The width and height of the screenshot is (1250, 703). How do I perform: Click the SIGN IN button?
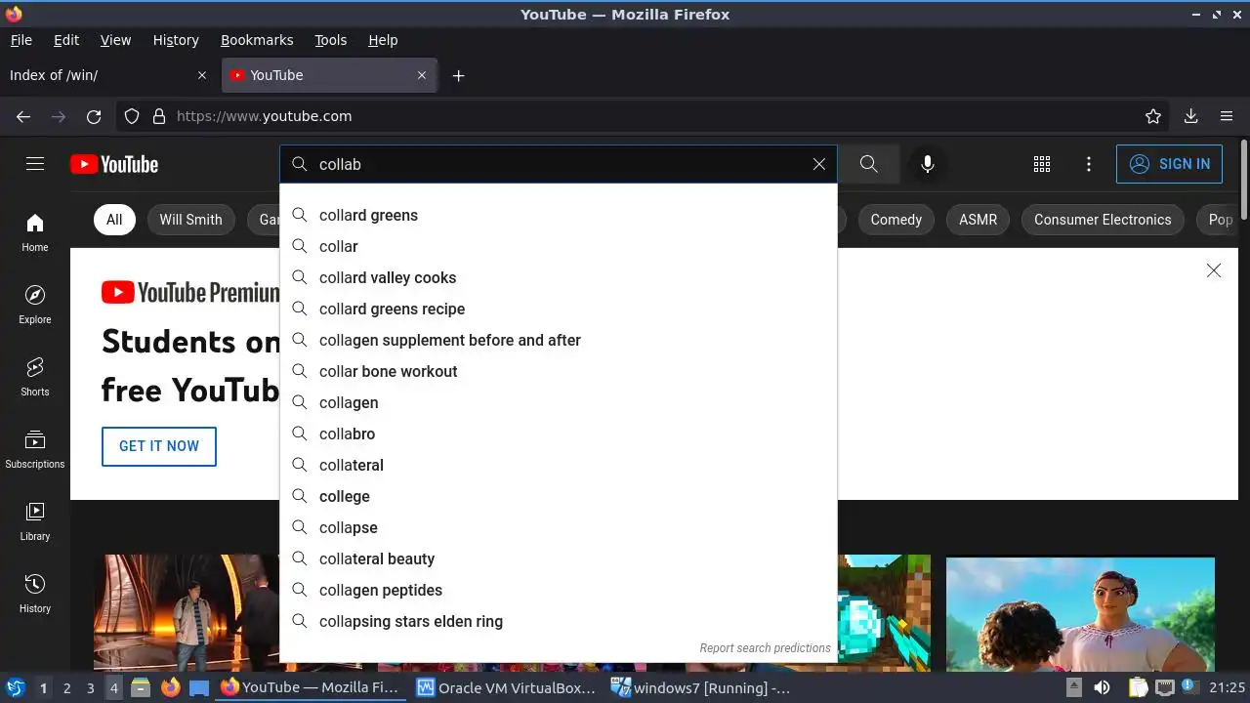click(x=1169, y=164)
